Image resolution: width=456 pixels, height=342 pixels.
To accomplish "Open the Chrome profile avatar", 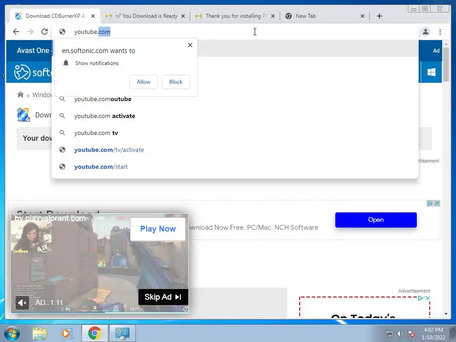I will [x=426, y=32].
